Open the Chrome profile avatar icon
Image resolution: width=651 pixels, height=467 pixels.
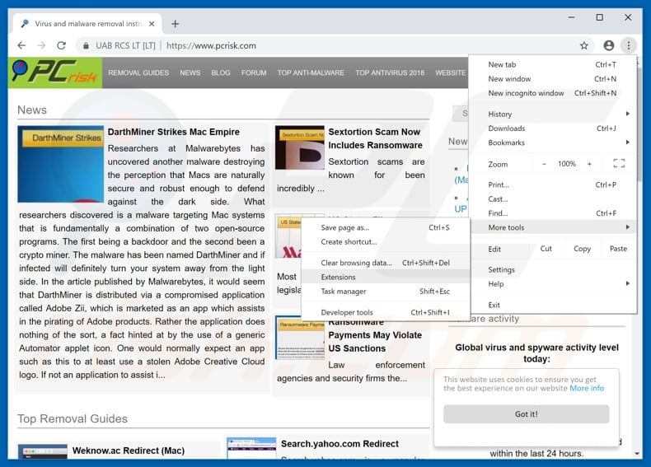pos(608,45)
